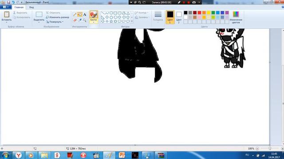This screenshot has width=284, height=159.
Task: Switch to the Вид ribbon tab
Action: 32,7
